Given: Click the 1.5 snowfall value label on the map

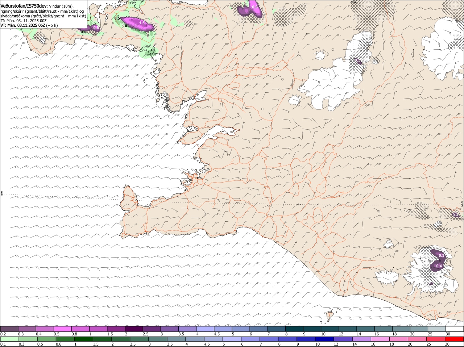Looking at the screenshot, I should click(142, 23).
